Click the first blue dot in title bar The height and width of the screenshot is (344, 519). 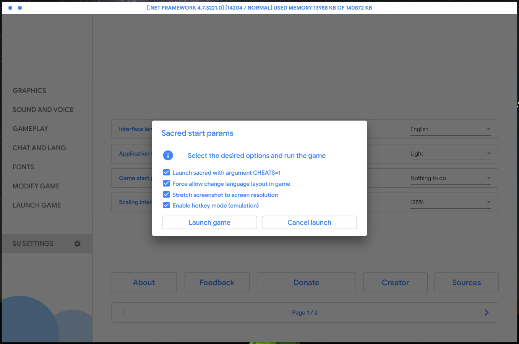point(10,8)
